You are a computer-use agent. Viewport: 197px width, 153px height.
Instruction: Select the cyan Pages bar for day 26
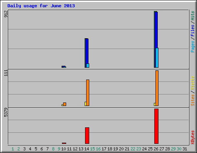pos(157,58)
